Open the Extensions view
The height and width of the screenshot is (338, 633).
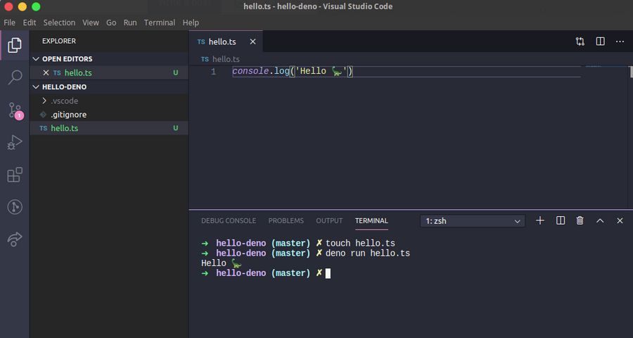[x=15, y=175]
